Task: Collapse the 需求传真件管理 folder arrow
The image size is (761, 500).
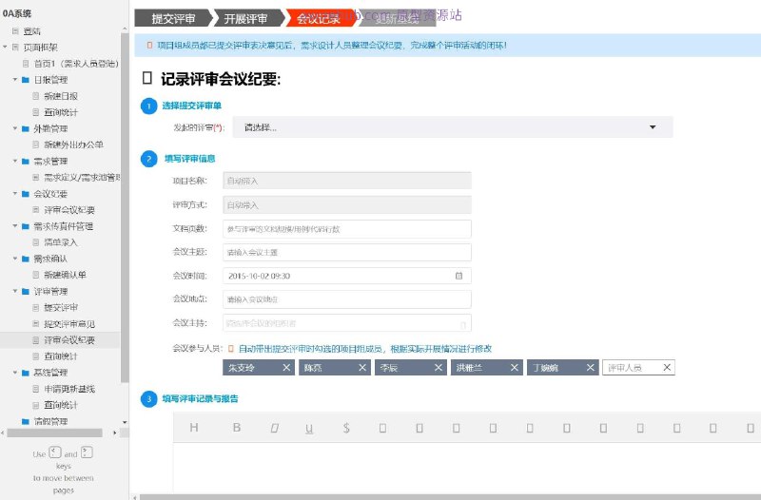Action: 15,226
